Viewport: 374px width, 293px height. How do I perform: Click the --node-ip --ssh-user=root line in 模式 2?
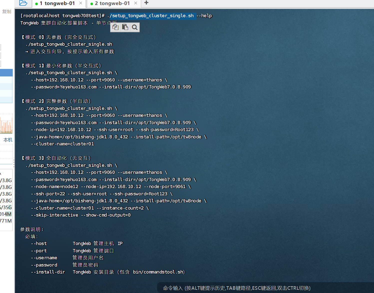(115, 130)
